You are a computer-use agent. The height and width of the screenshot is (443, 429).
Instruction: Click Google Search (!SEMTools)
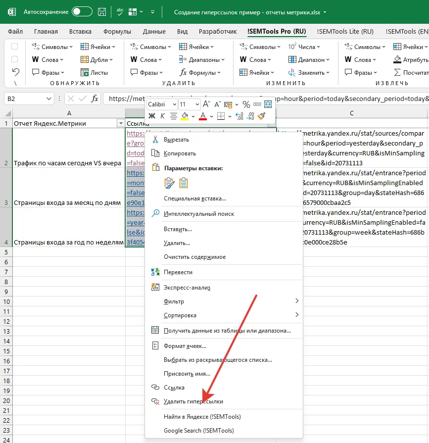[224, 431]
